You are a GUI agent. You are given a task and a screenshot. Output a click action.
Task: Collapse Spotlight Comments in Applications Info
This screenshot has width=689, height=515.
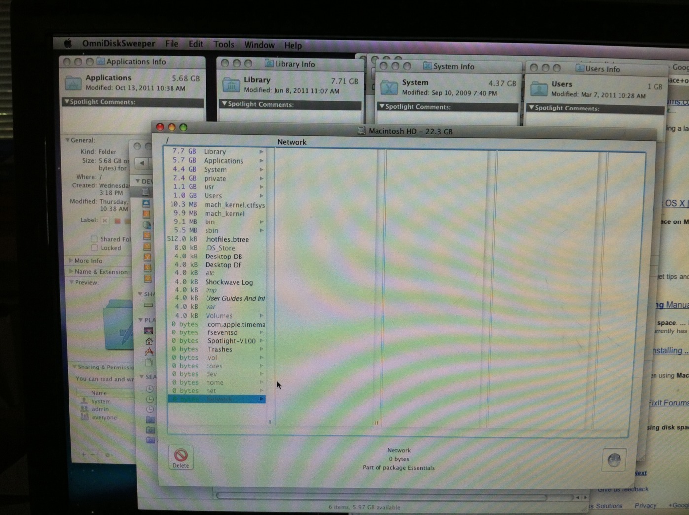[66, 102]
